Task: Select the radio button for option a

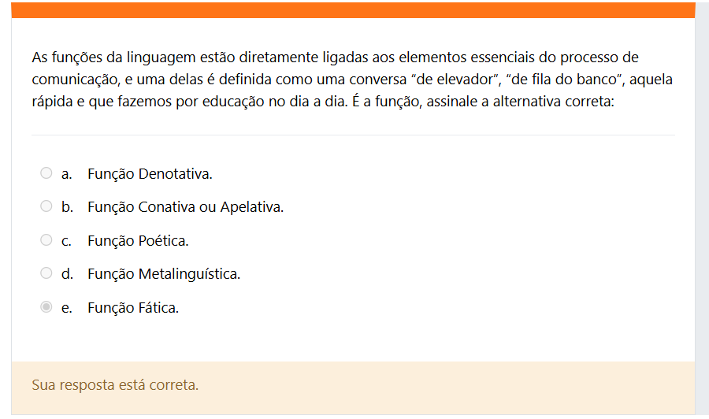Action: coord(46,173)
